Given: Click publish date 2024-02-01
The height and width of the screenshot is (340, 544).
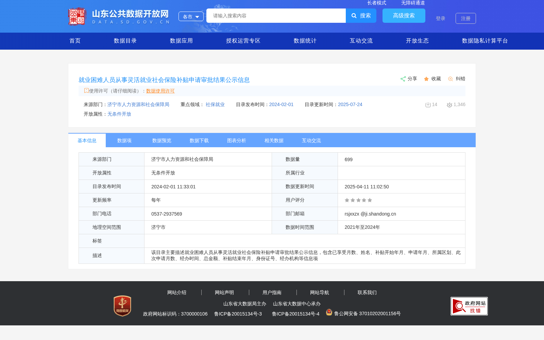Looking at the screenshot, I should pos(281,104).
